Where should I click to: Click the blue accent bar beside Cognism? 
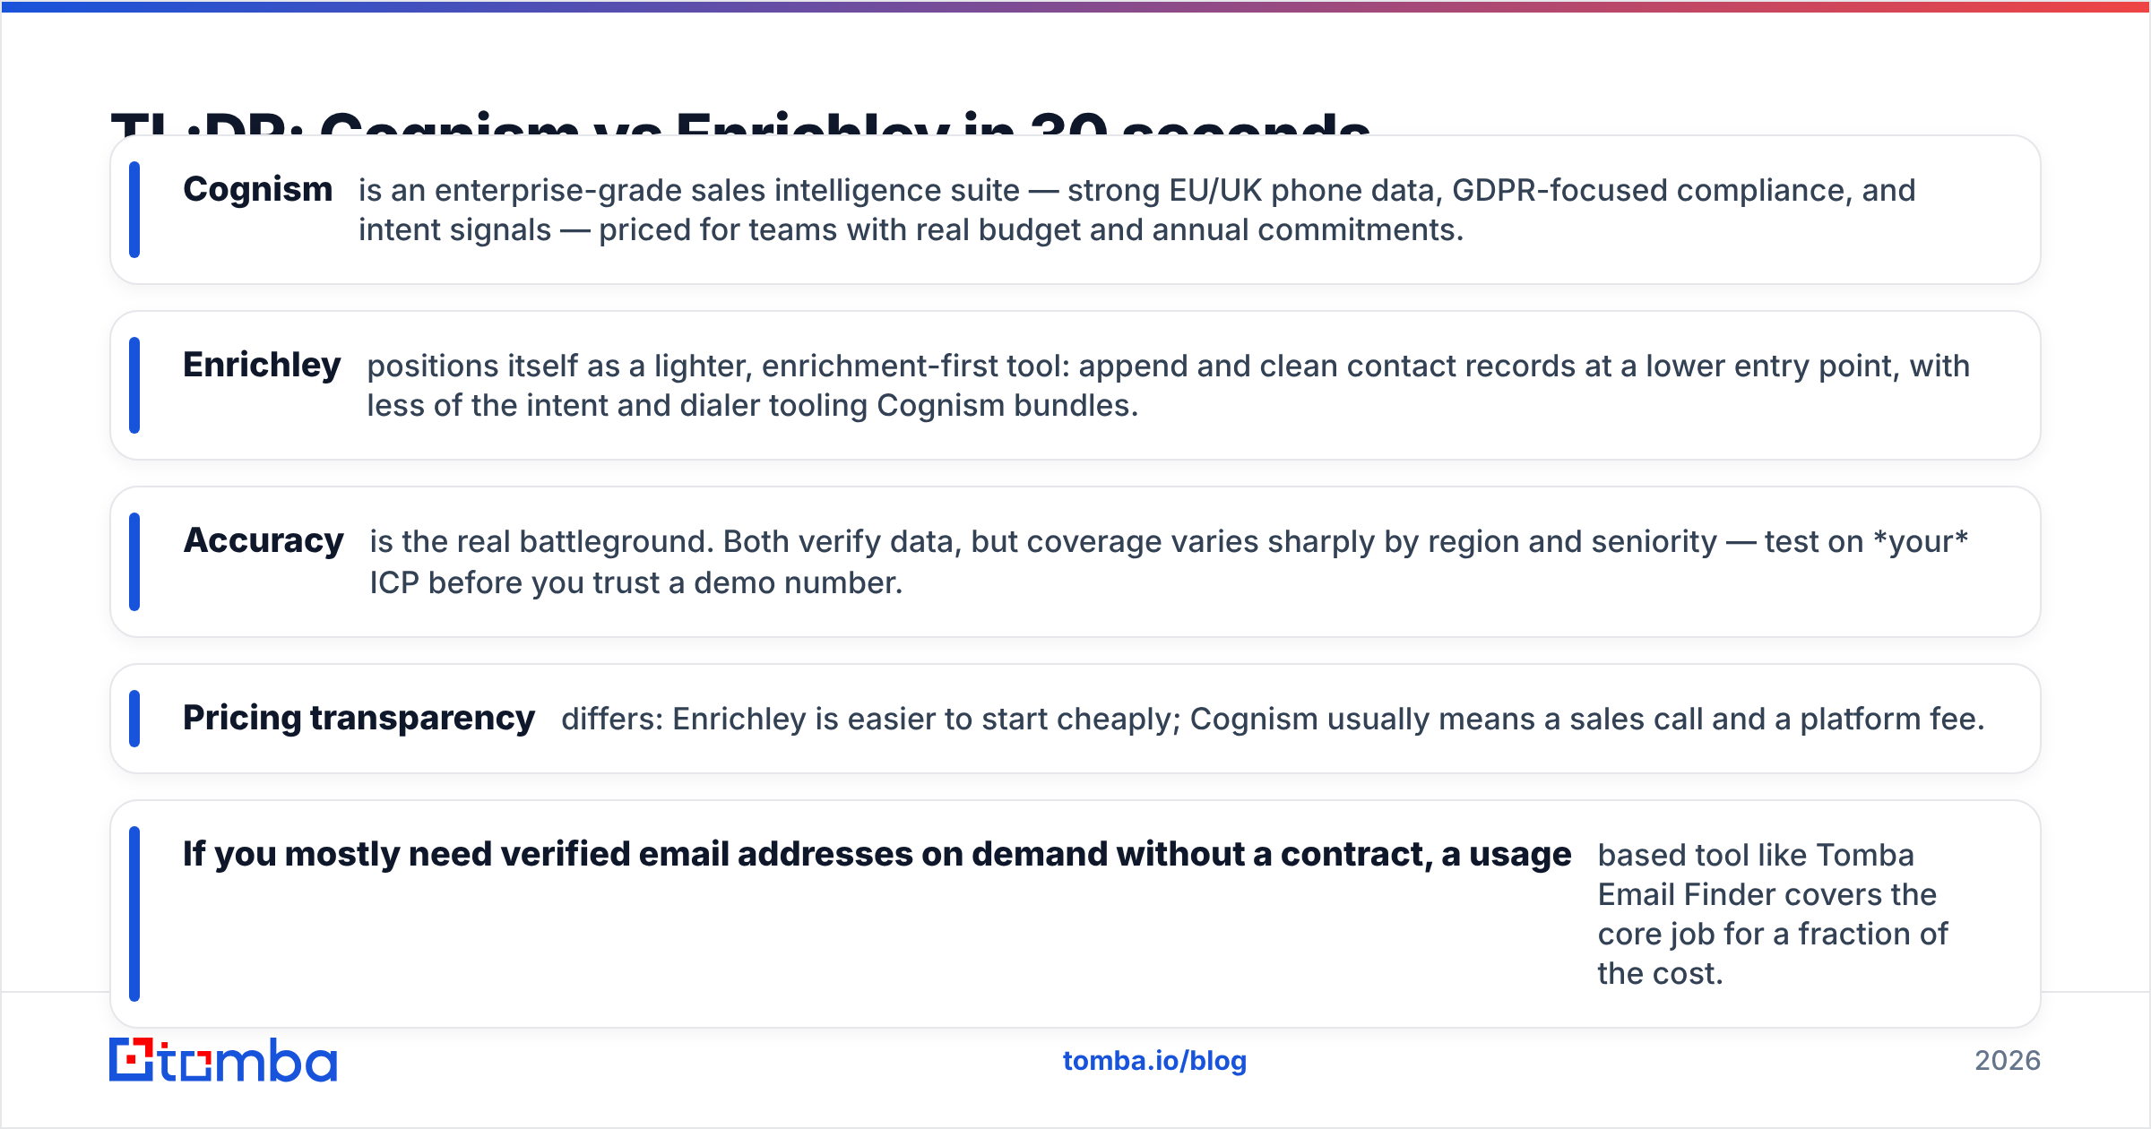pos(134,210)
